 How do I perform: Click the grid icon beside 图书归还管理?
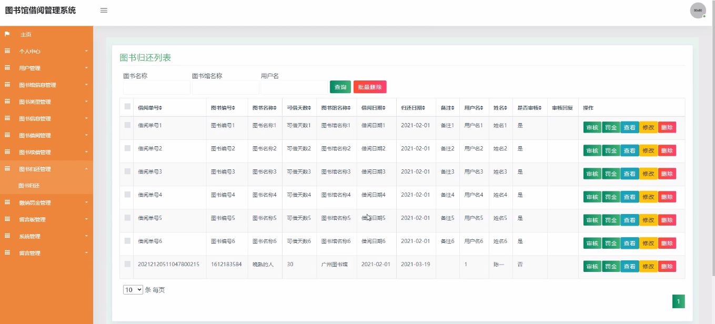[x=7, y=169]
